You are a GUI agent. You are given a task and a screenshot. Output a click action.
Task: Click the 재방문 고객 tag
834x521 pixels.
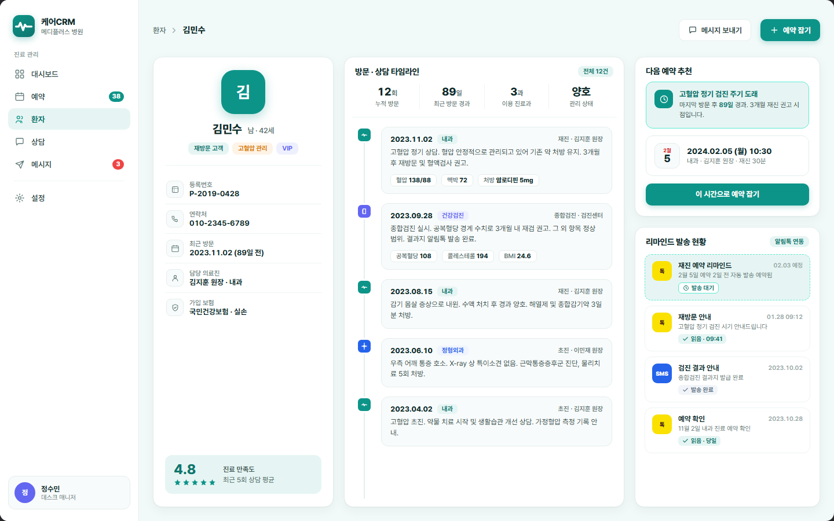coord(209,148)
